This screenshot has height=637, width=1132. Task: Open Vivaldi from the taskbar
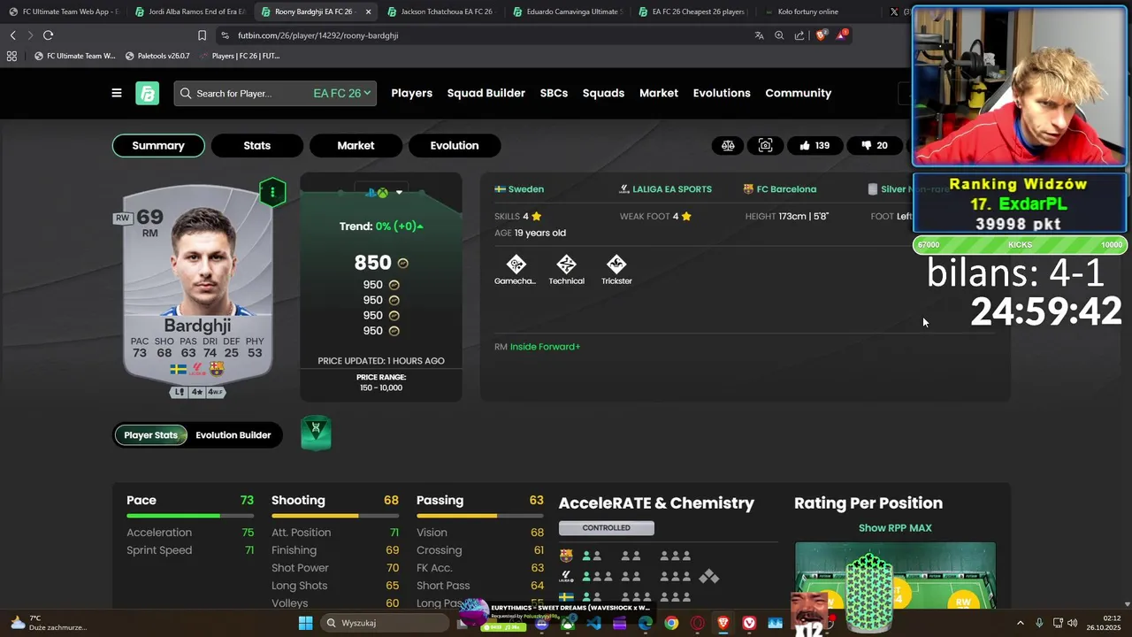749,623
